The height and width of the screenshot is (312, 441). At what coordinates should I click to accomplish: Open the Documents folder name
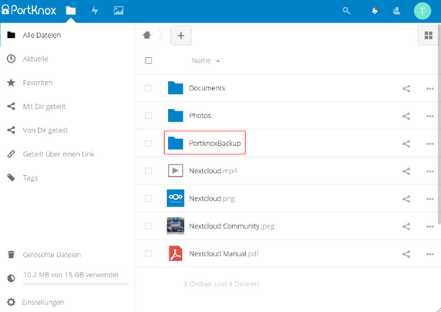pos(207,88)
